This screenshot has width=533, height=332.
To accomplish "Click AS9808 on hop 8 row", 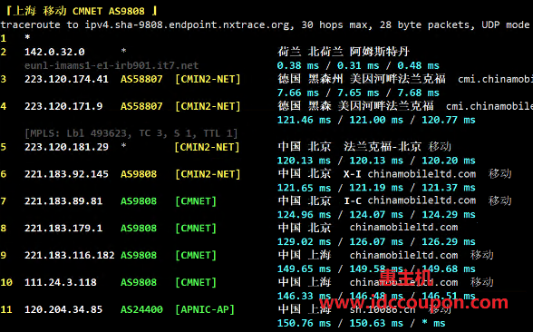I will tap(139, 228).
